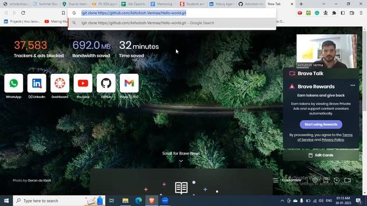Open Geron de Klerk photo credit
The image size is (367, 206).
click(40, 180)
